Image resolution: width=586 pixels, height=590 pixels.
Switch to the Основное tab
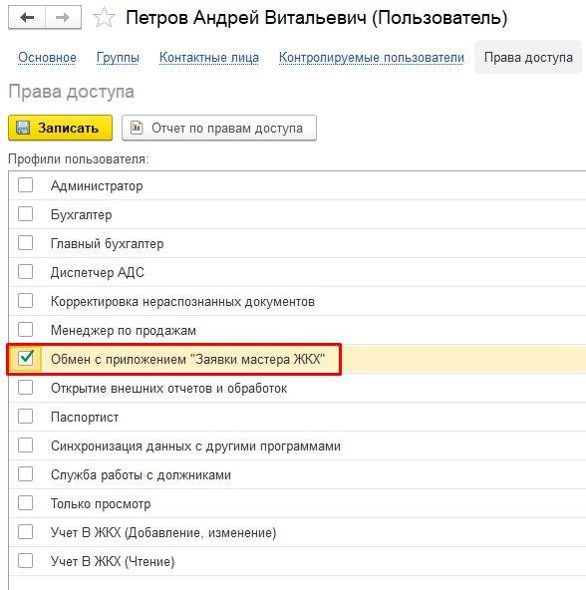tap(47, 58)
